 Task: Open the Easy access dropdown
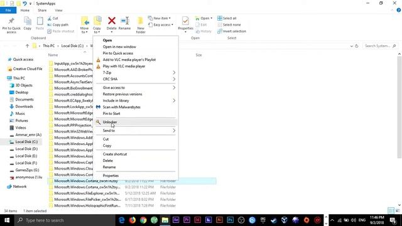click(x=161, y=25)
